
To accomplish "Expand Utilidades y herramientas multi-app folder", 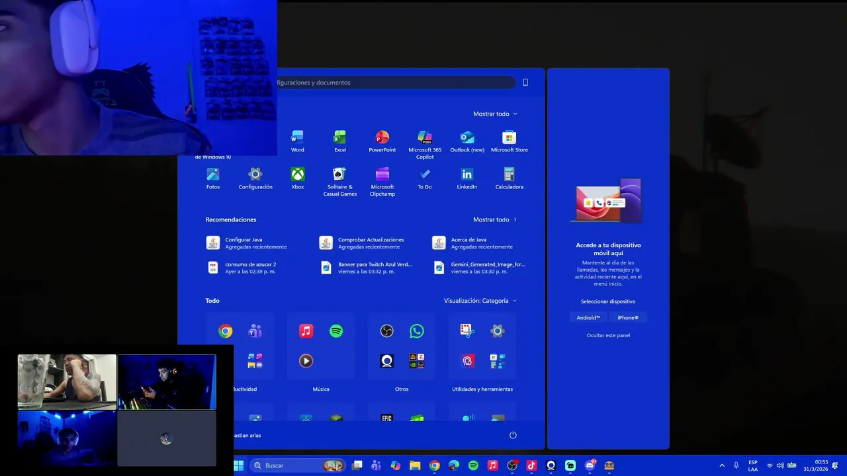I will (x=498, y=361).
